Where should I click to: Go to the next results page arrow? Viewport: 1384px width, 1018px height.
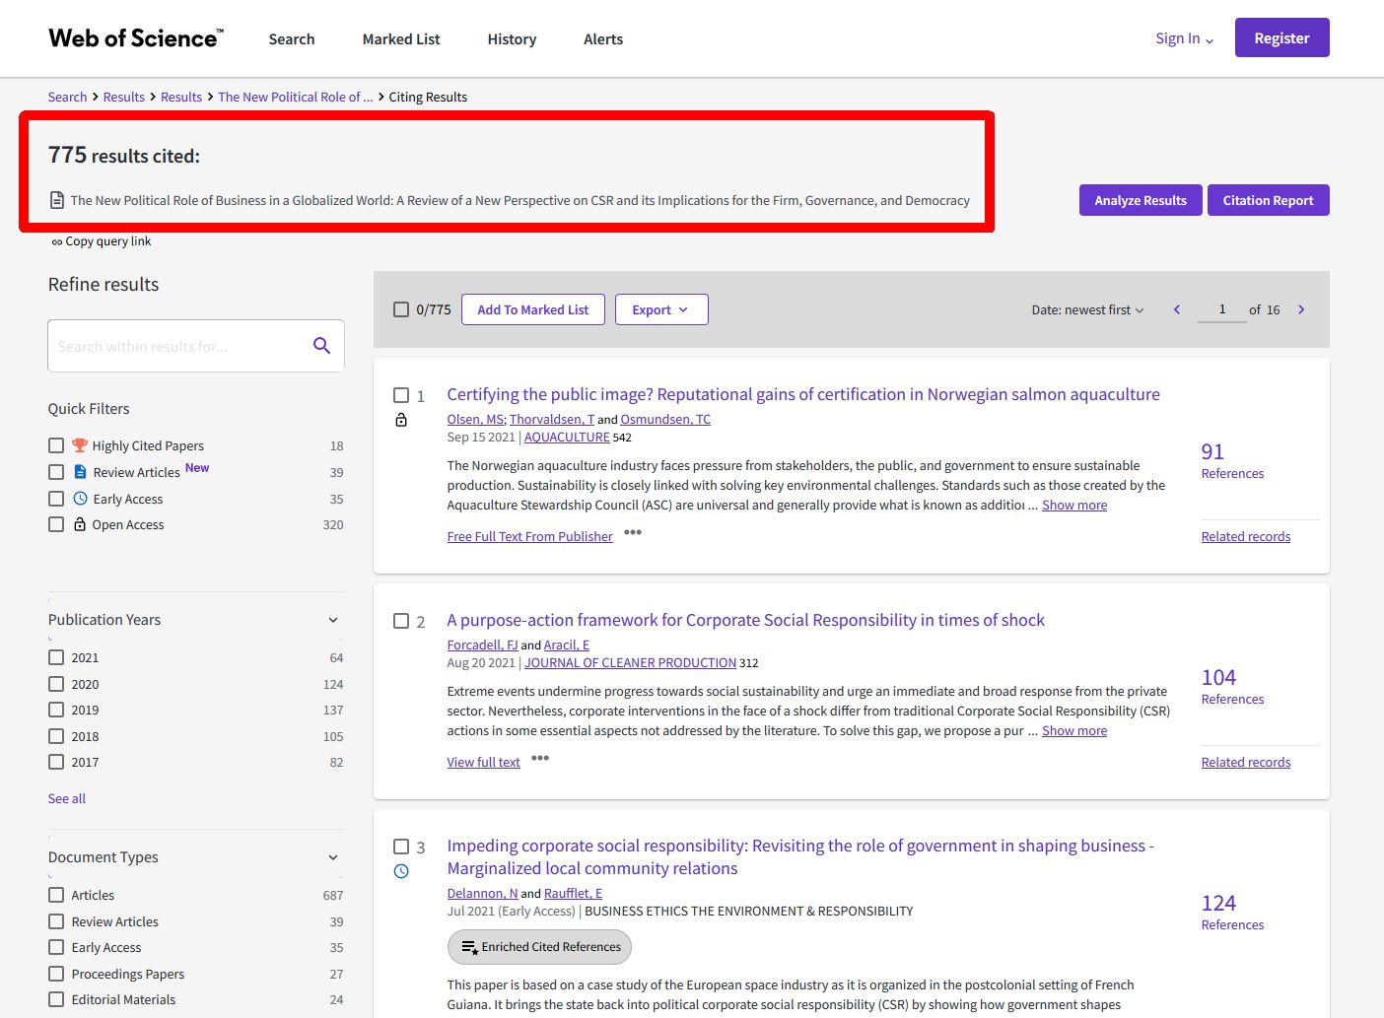(1301, 309)
